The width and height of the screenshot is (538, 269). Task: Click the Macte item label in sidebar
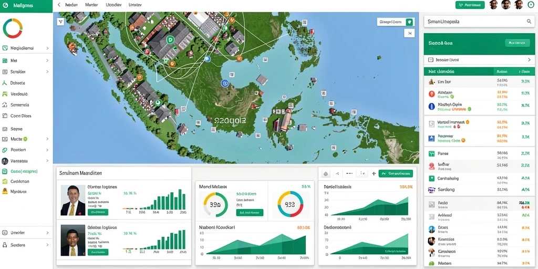16,139
